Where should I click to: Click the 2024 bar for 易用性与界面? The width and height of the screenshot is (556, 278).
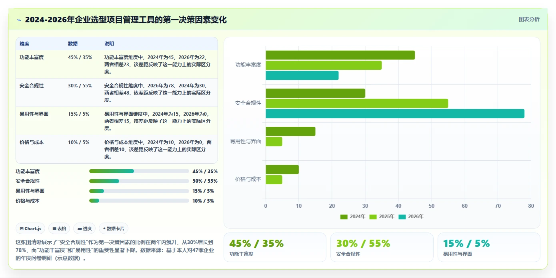click(290, 131)
